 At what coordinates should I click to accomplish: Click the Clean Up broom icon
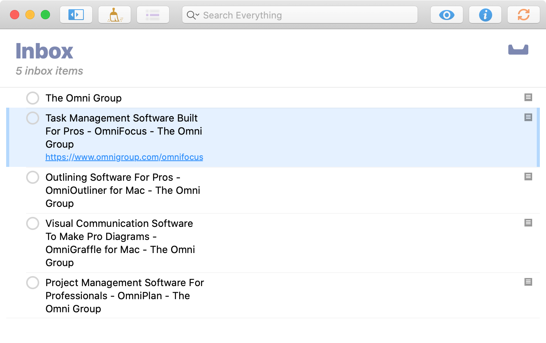[x=115, y=15]
